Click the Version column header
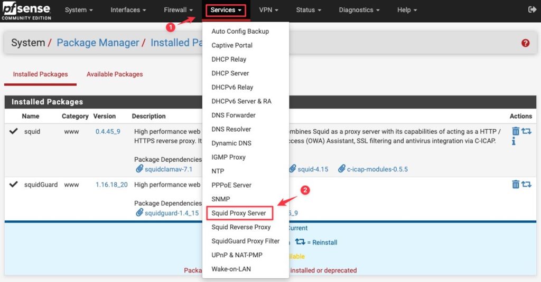This screenshot has width=541, height=282. pos(104,116)
